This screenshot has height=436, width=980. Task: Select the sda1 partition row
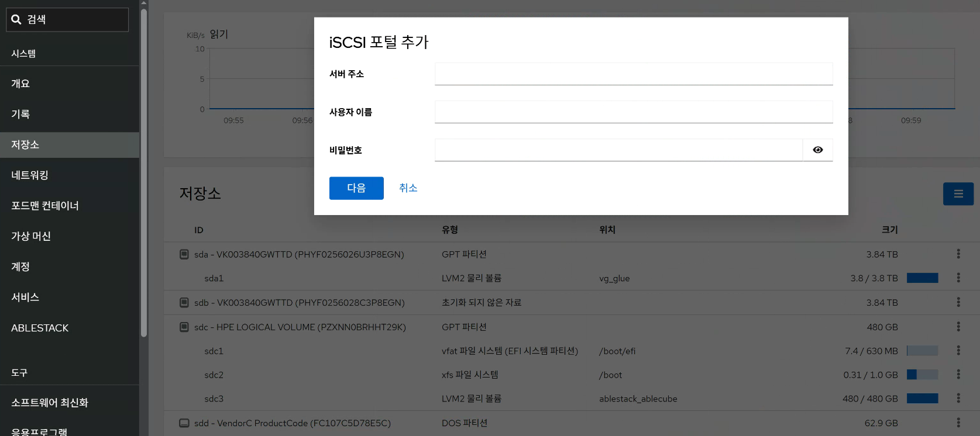(572, 278)
